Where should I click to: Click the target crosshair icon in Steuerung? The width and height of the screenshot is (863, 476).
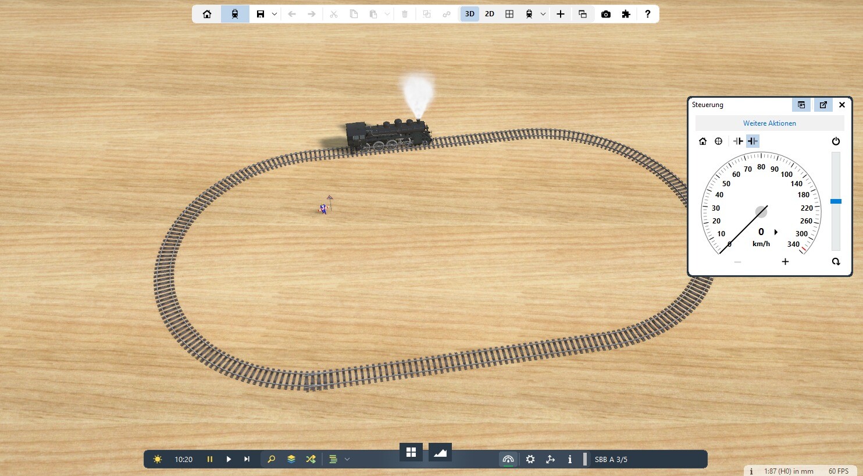[x=719, y=141]
